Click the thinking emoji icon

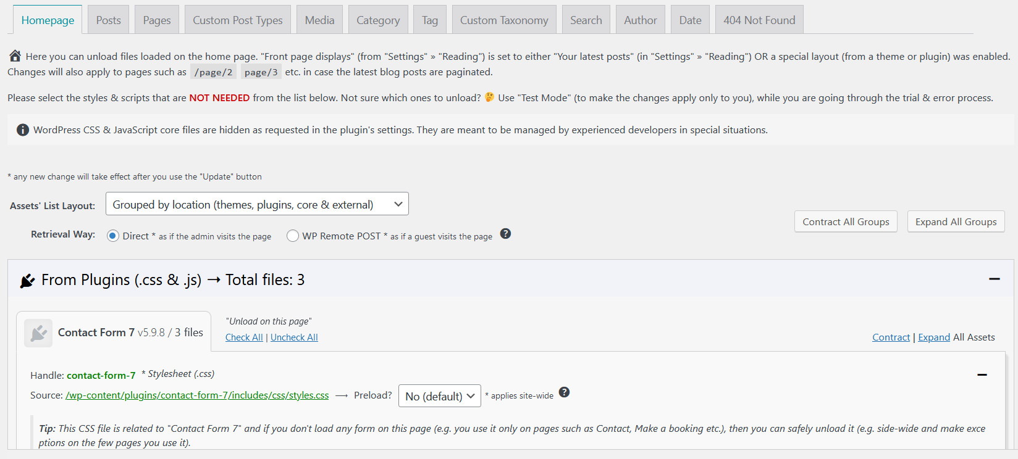coord(489,97)
